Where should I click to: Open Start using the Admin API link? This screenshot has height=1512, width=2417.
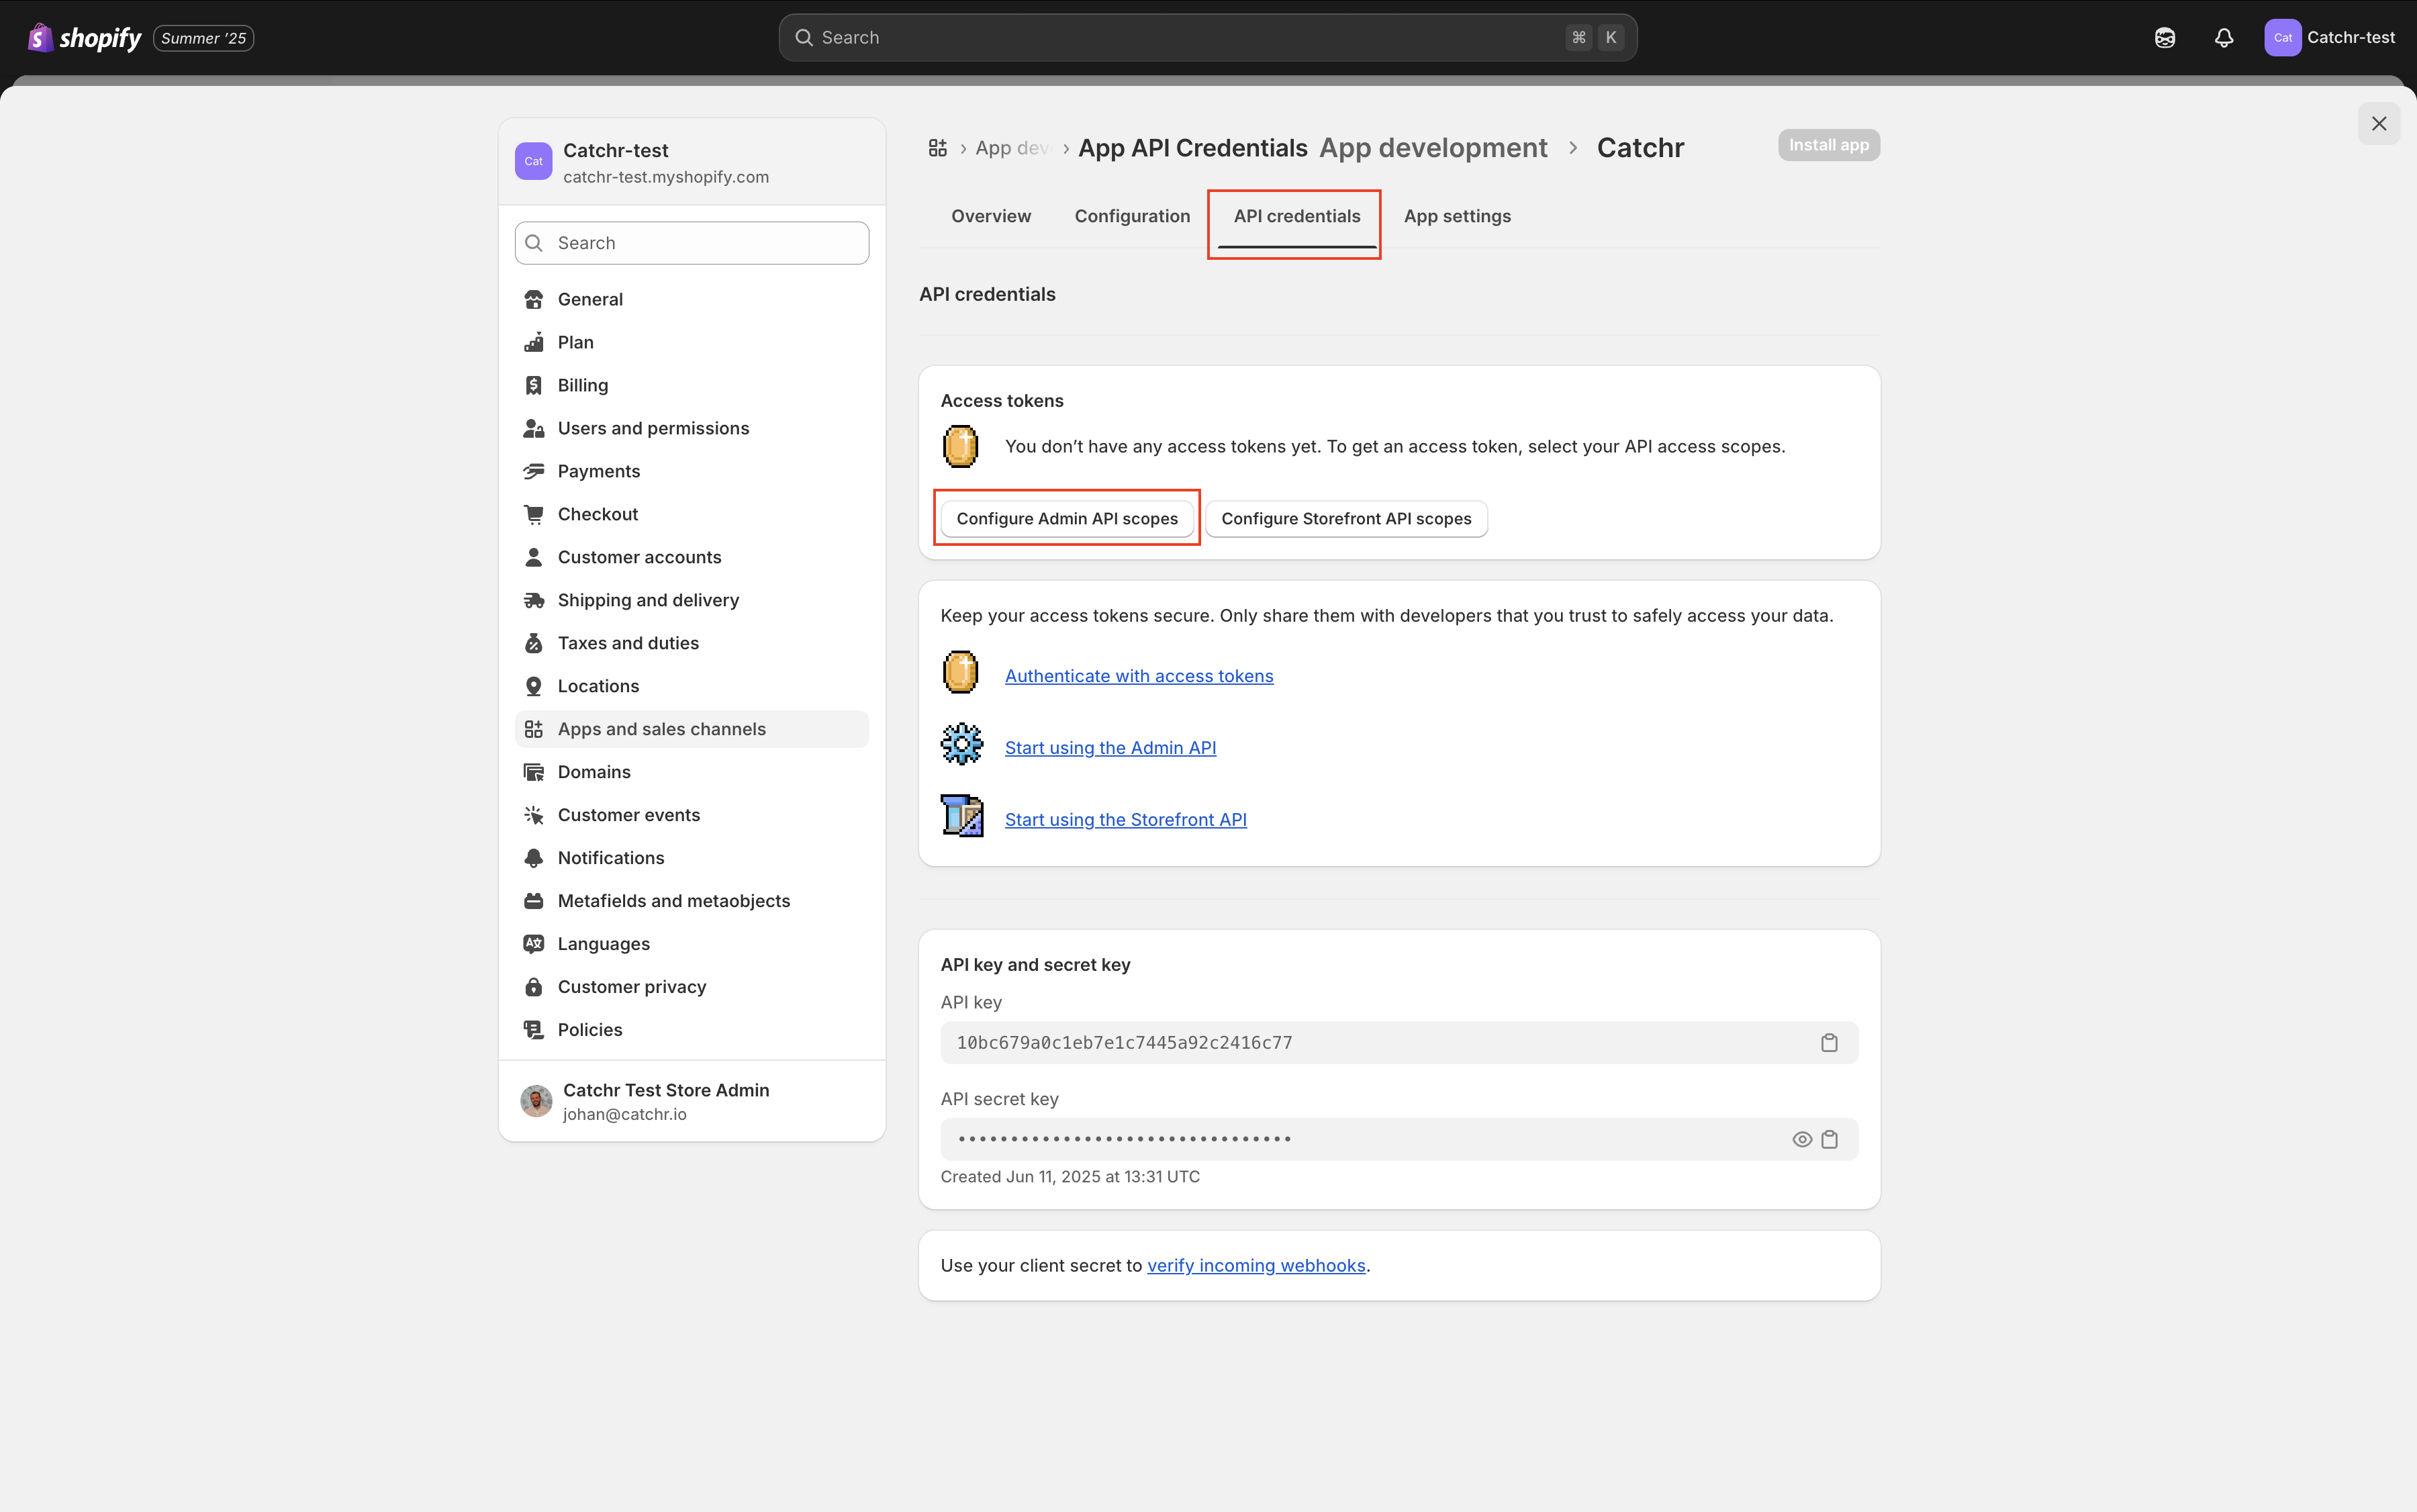coord(1110,748)
